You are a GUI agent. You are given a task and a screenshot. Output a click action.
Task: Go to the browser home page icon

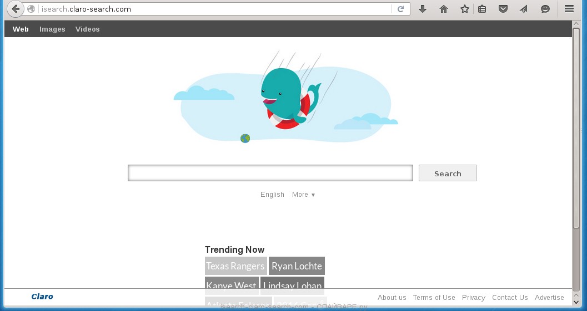click(x=444, y=9)
